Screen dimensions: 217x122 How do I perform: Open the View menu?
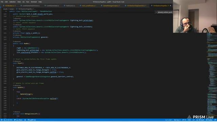point(19,2)
